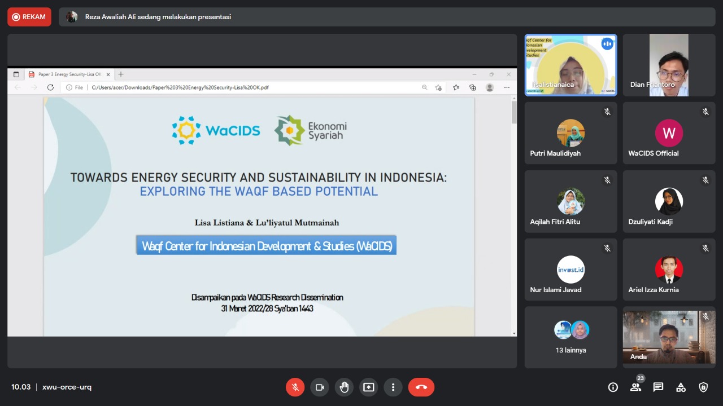Click the scrollbar down arrow in the PDF viewer

514,333
